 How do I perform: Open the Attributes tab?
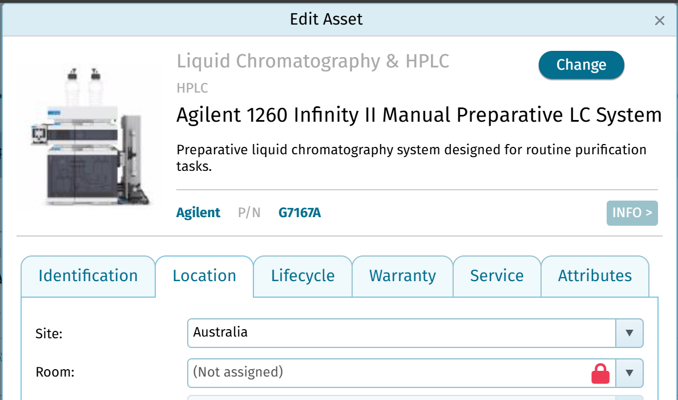[x=595, y=276]
